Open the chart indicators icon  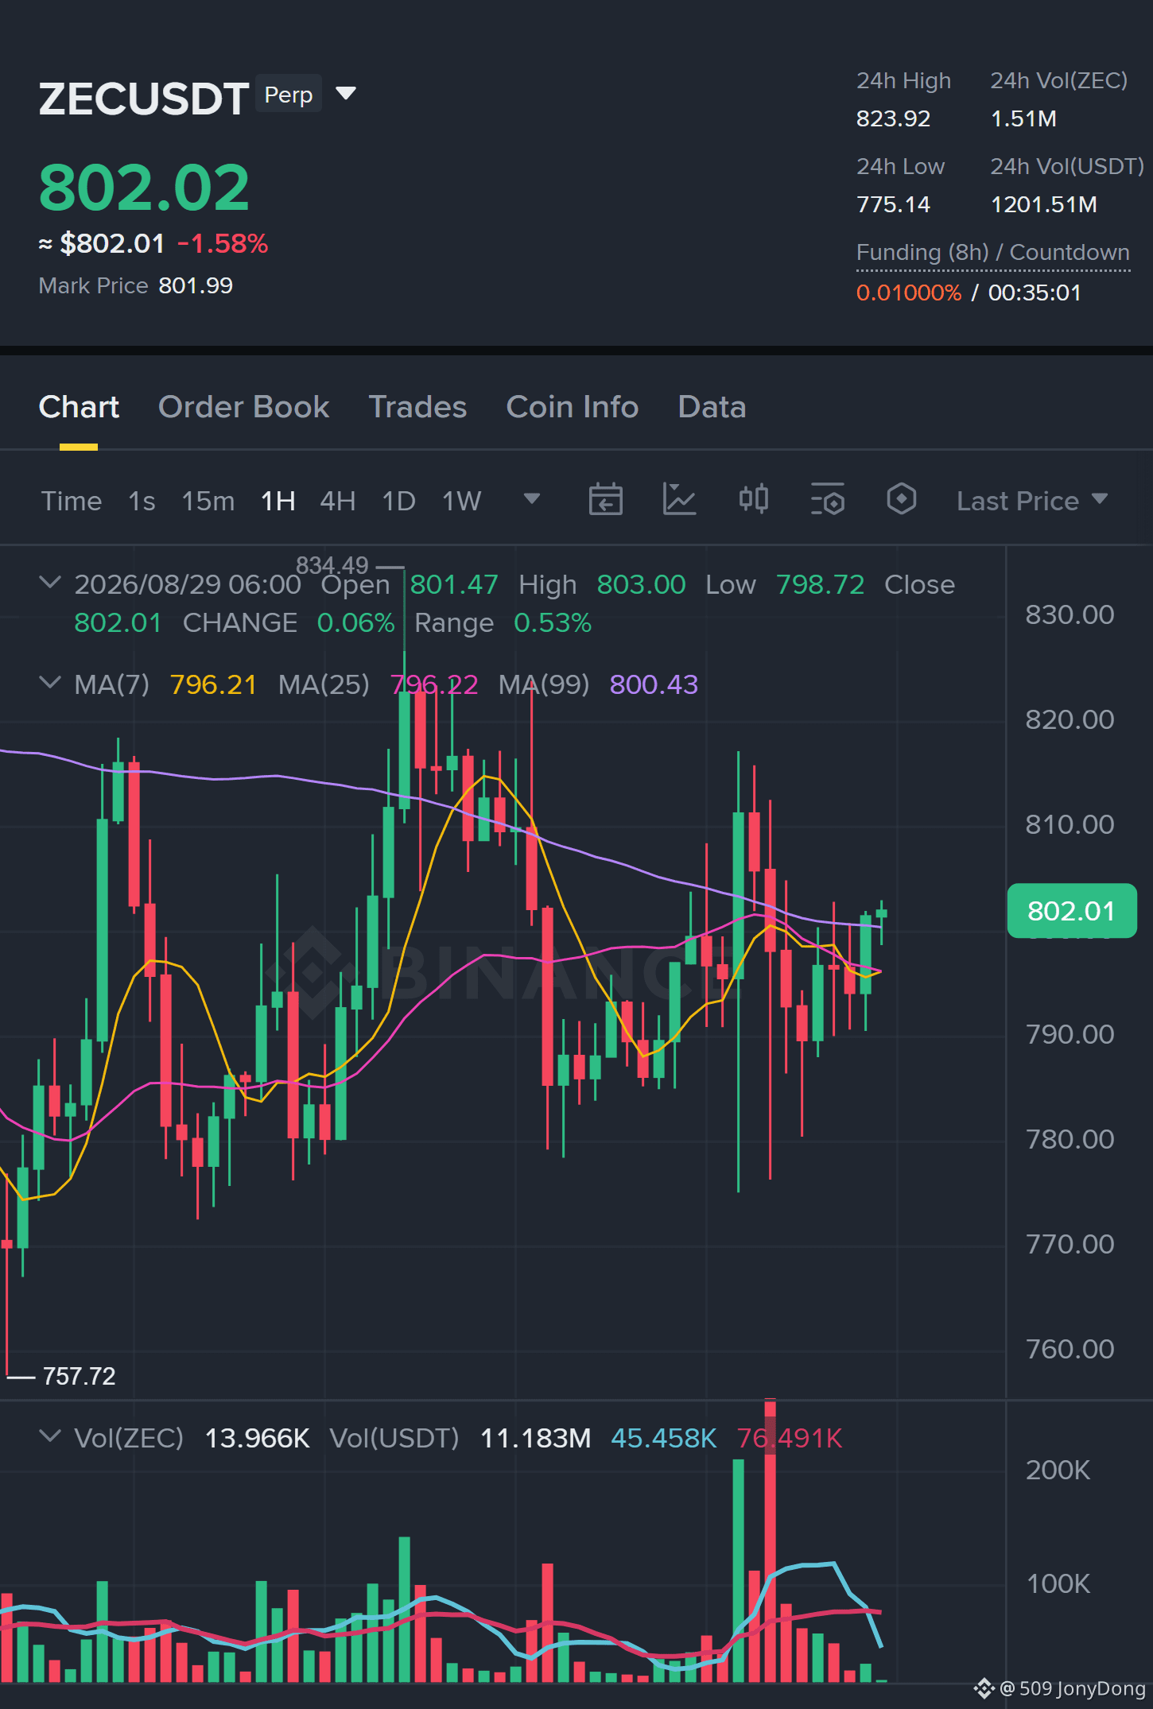pos(679,500)
